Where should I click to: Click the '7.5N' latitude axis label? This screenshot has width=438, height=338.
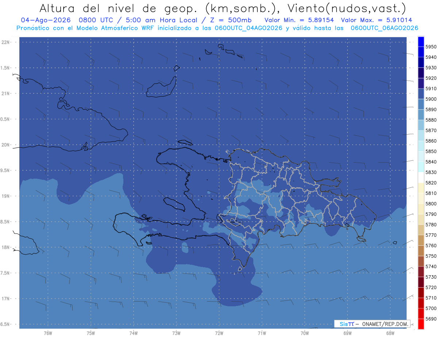pyautogui.click(x=5, y=273)
